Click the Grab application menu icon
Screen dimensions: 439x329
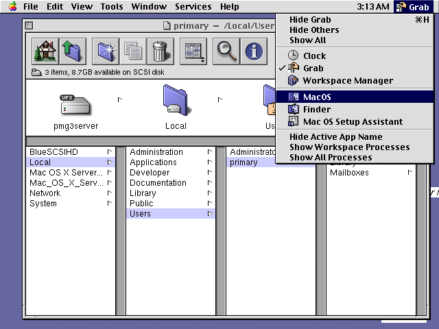click(x=401, y=7)
